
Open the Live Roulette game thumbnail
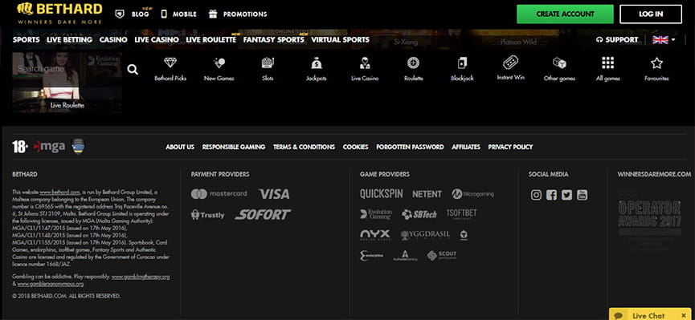67,83
